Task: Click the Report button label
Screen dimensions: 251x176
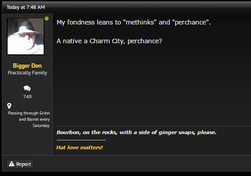Action: coord(24,164)
